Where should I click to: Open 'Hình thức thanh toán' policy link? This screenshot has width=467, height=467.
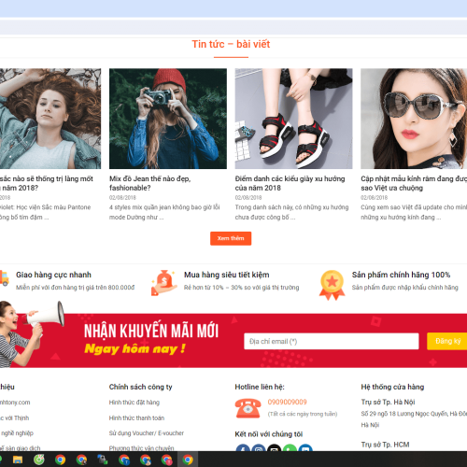[x=136, y=417]
